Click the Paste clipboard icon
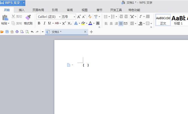 [x=5, y=18]
